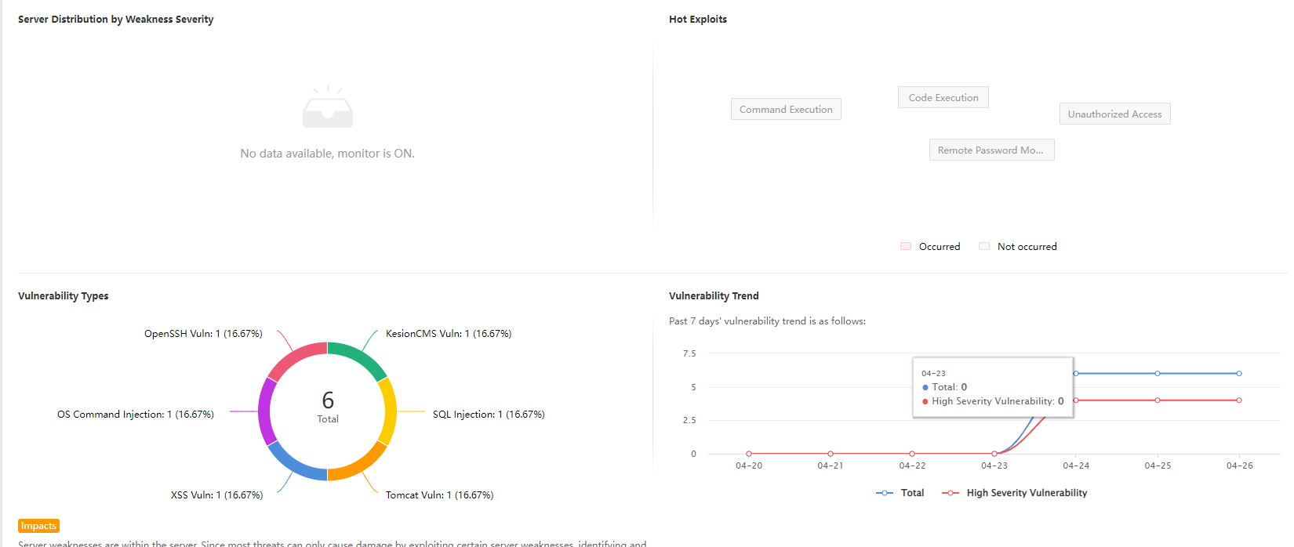The image size is (1294, 547).
Task: Toggle the Not occurred legend item
Action: pos(1018,247)
